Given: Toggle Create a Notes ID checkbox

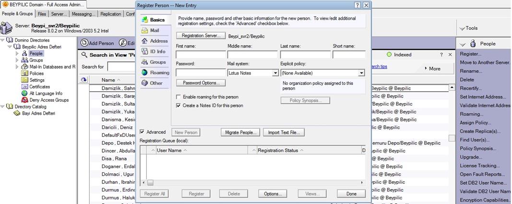Looking at the screenshot, I should click(x=179, y=106).
